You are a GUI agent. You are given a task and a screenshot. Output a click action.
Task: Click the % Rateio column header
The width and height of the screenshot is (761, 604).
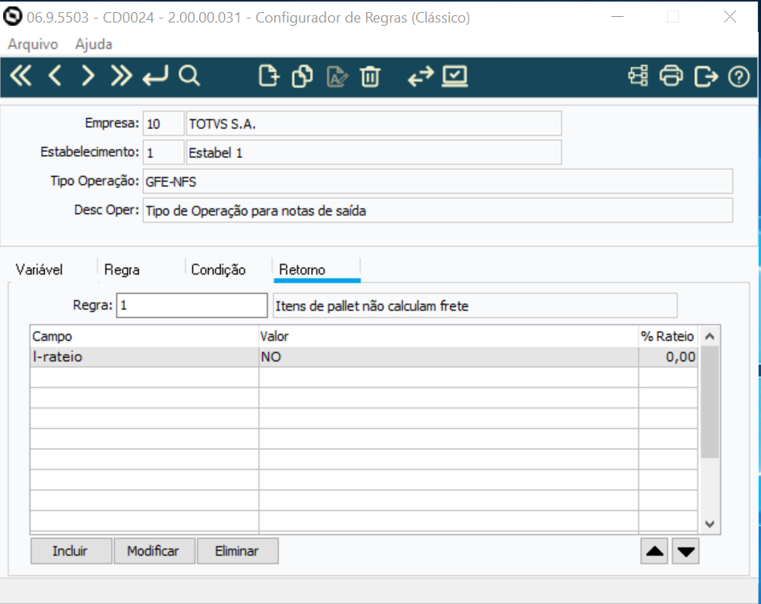coord(669,336)
